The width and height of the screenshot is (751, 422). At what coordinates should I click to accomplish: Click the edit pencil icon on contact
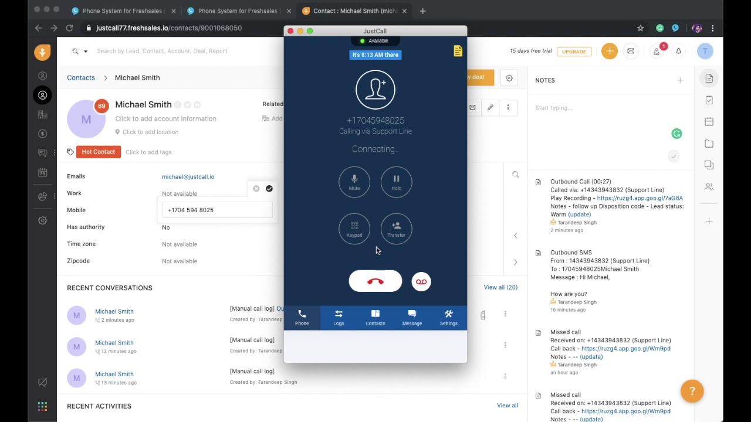(490, 107)
